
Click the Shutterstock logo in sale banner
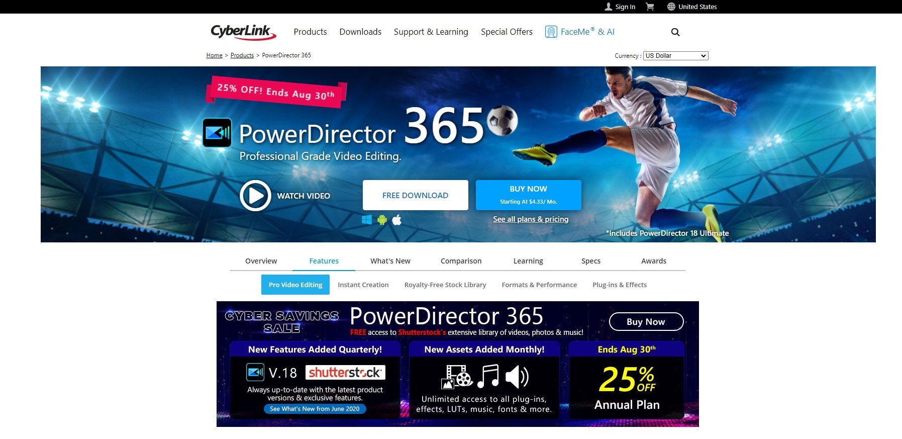coord(345,373)
